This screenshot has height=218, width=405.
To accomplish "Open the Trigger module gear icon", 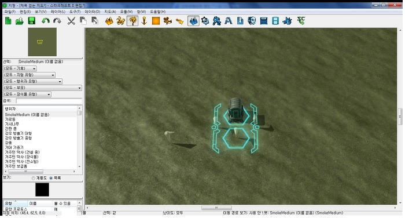I will (205, 21).
